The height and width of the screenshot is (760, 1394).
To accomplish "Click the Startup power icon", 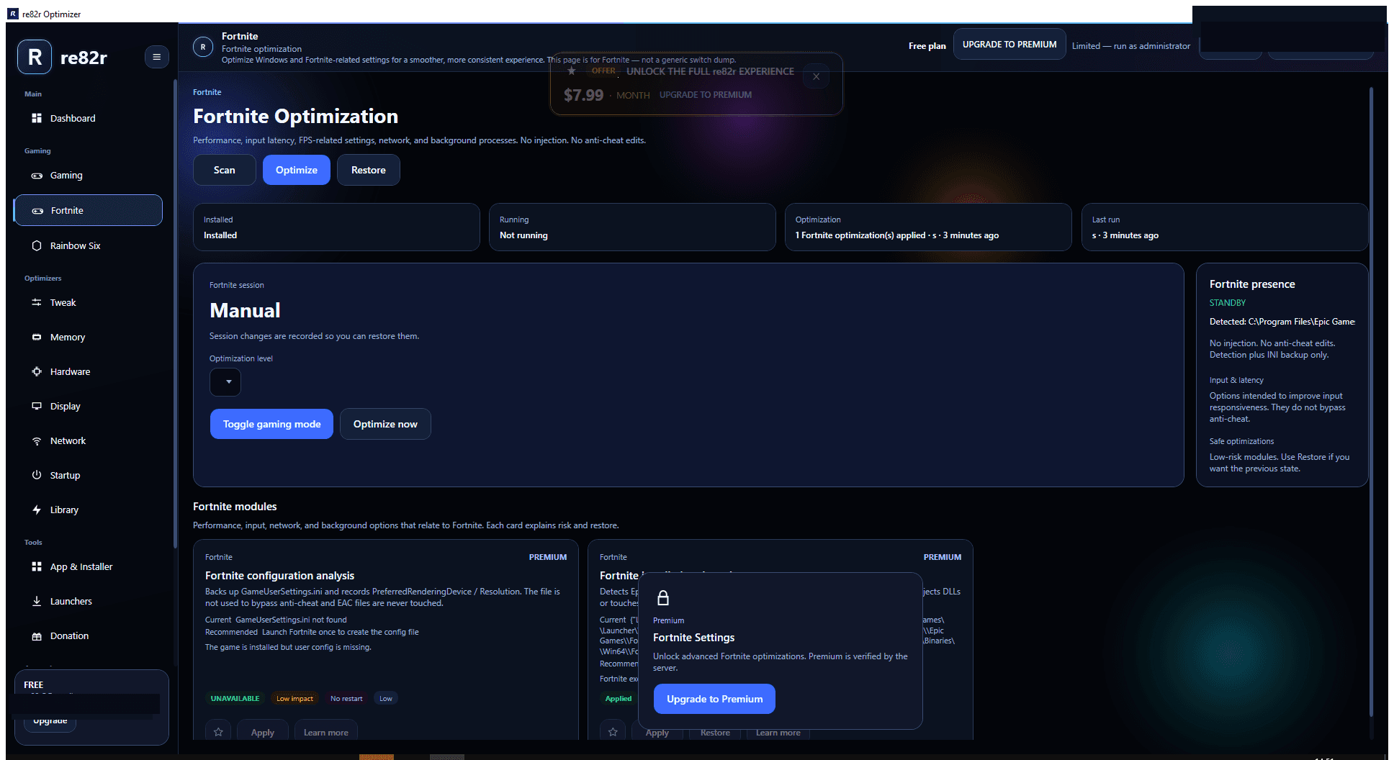I will [x=37, y=475].
